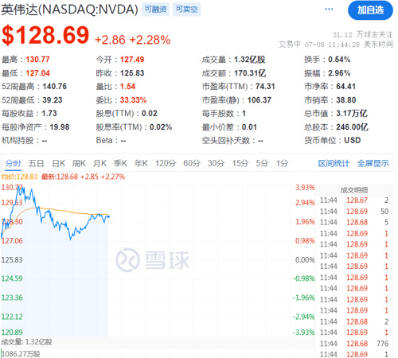The height and width of the screenshot is (358, 398).
Task: Open the 区间统计 range statistics link
Action: pyautogui.click(x=334, y=163)
